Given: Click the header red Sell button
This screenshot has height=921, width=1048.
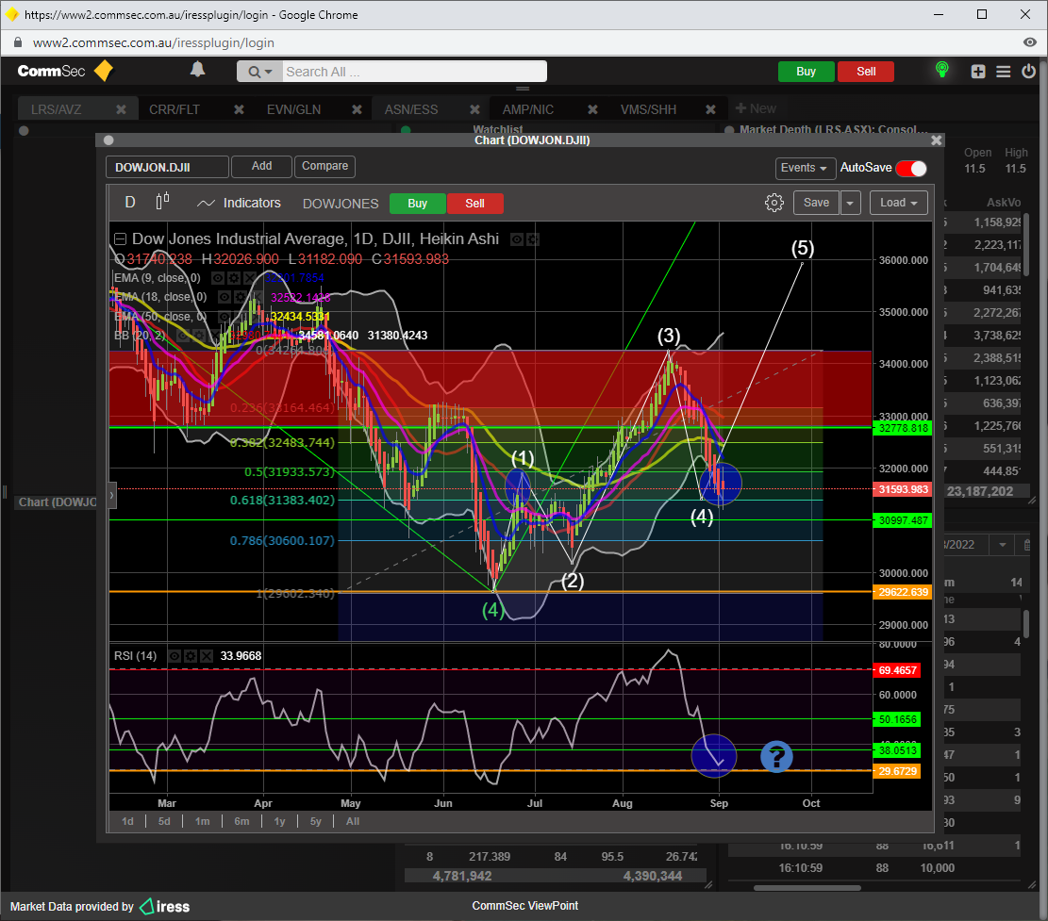Looking at the screenshot, I should [x=866, y=72].
